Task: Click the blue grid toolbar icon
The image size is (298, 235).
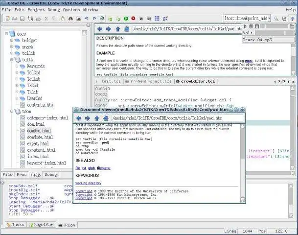Action: click(x=157, y=18)
